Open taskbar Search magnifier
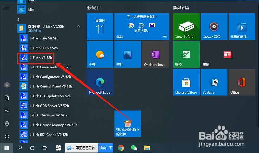The image size is (259, 153). (x=19, y=148)
